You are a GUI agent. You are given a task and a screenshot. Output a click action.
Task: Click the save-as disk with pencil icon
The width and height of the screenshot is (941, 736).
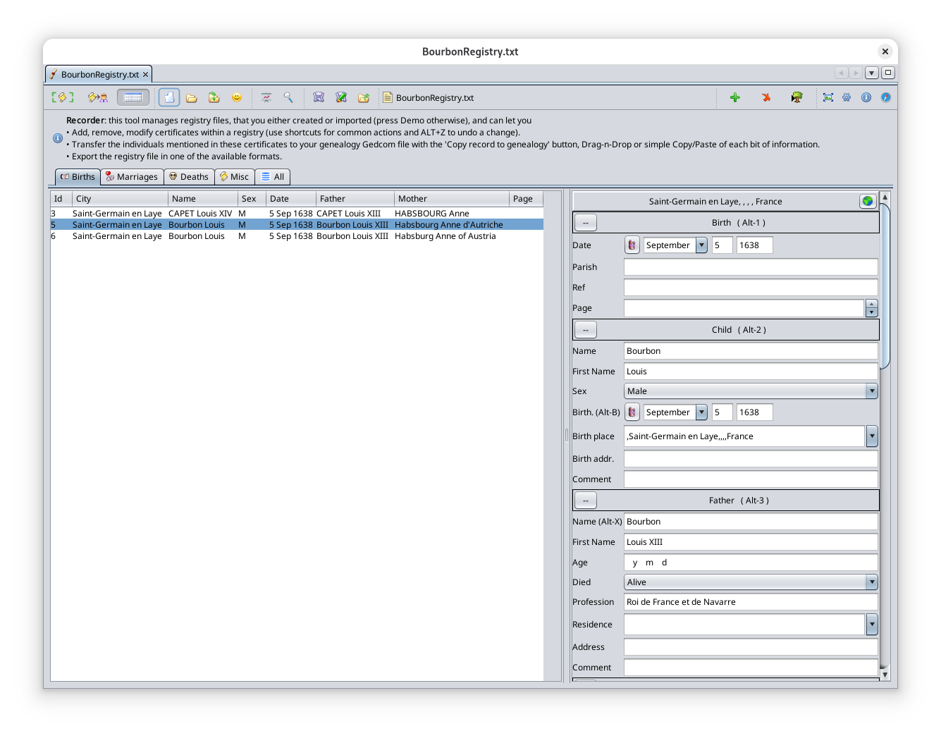tap(341, 97)
